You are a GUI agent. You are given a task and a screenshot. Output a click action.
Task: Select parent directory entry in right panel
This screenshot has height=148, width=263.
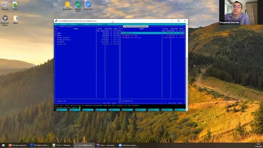(x=153, y=31)
